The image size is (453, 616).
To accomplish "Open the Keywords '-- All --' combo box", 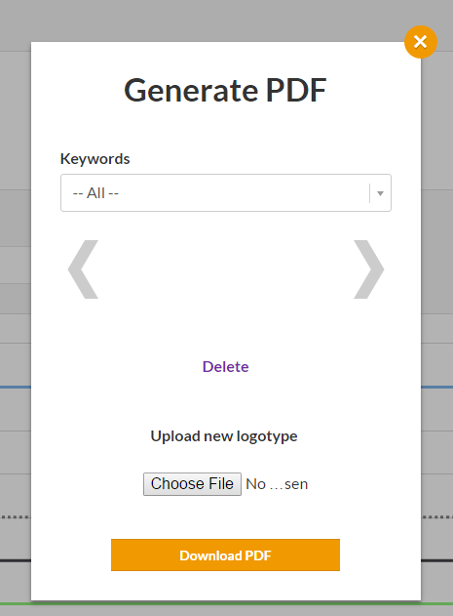I will [x=226, y=193].
